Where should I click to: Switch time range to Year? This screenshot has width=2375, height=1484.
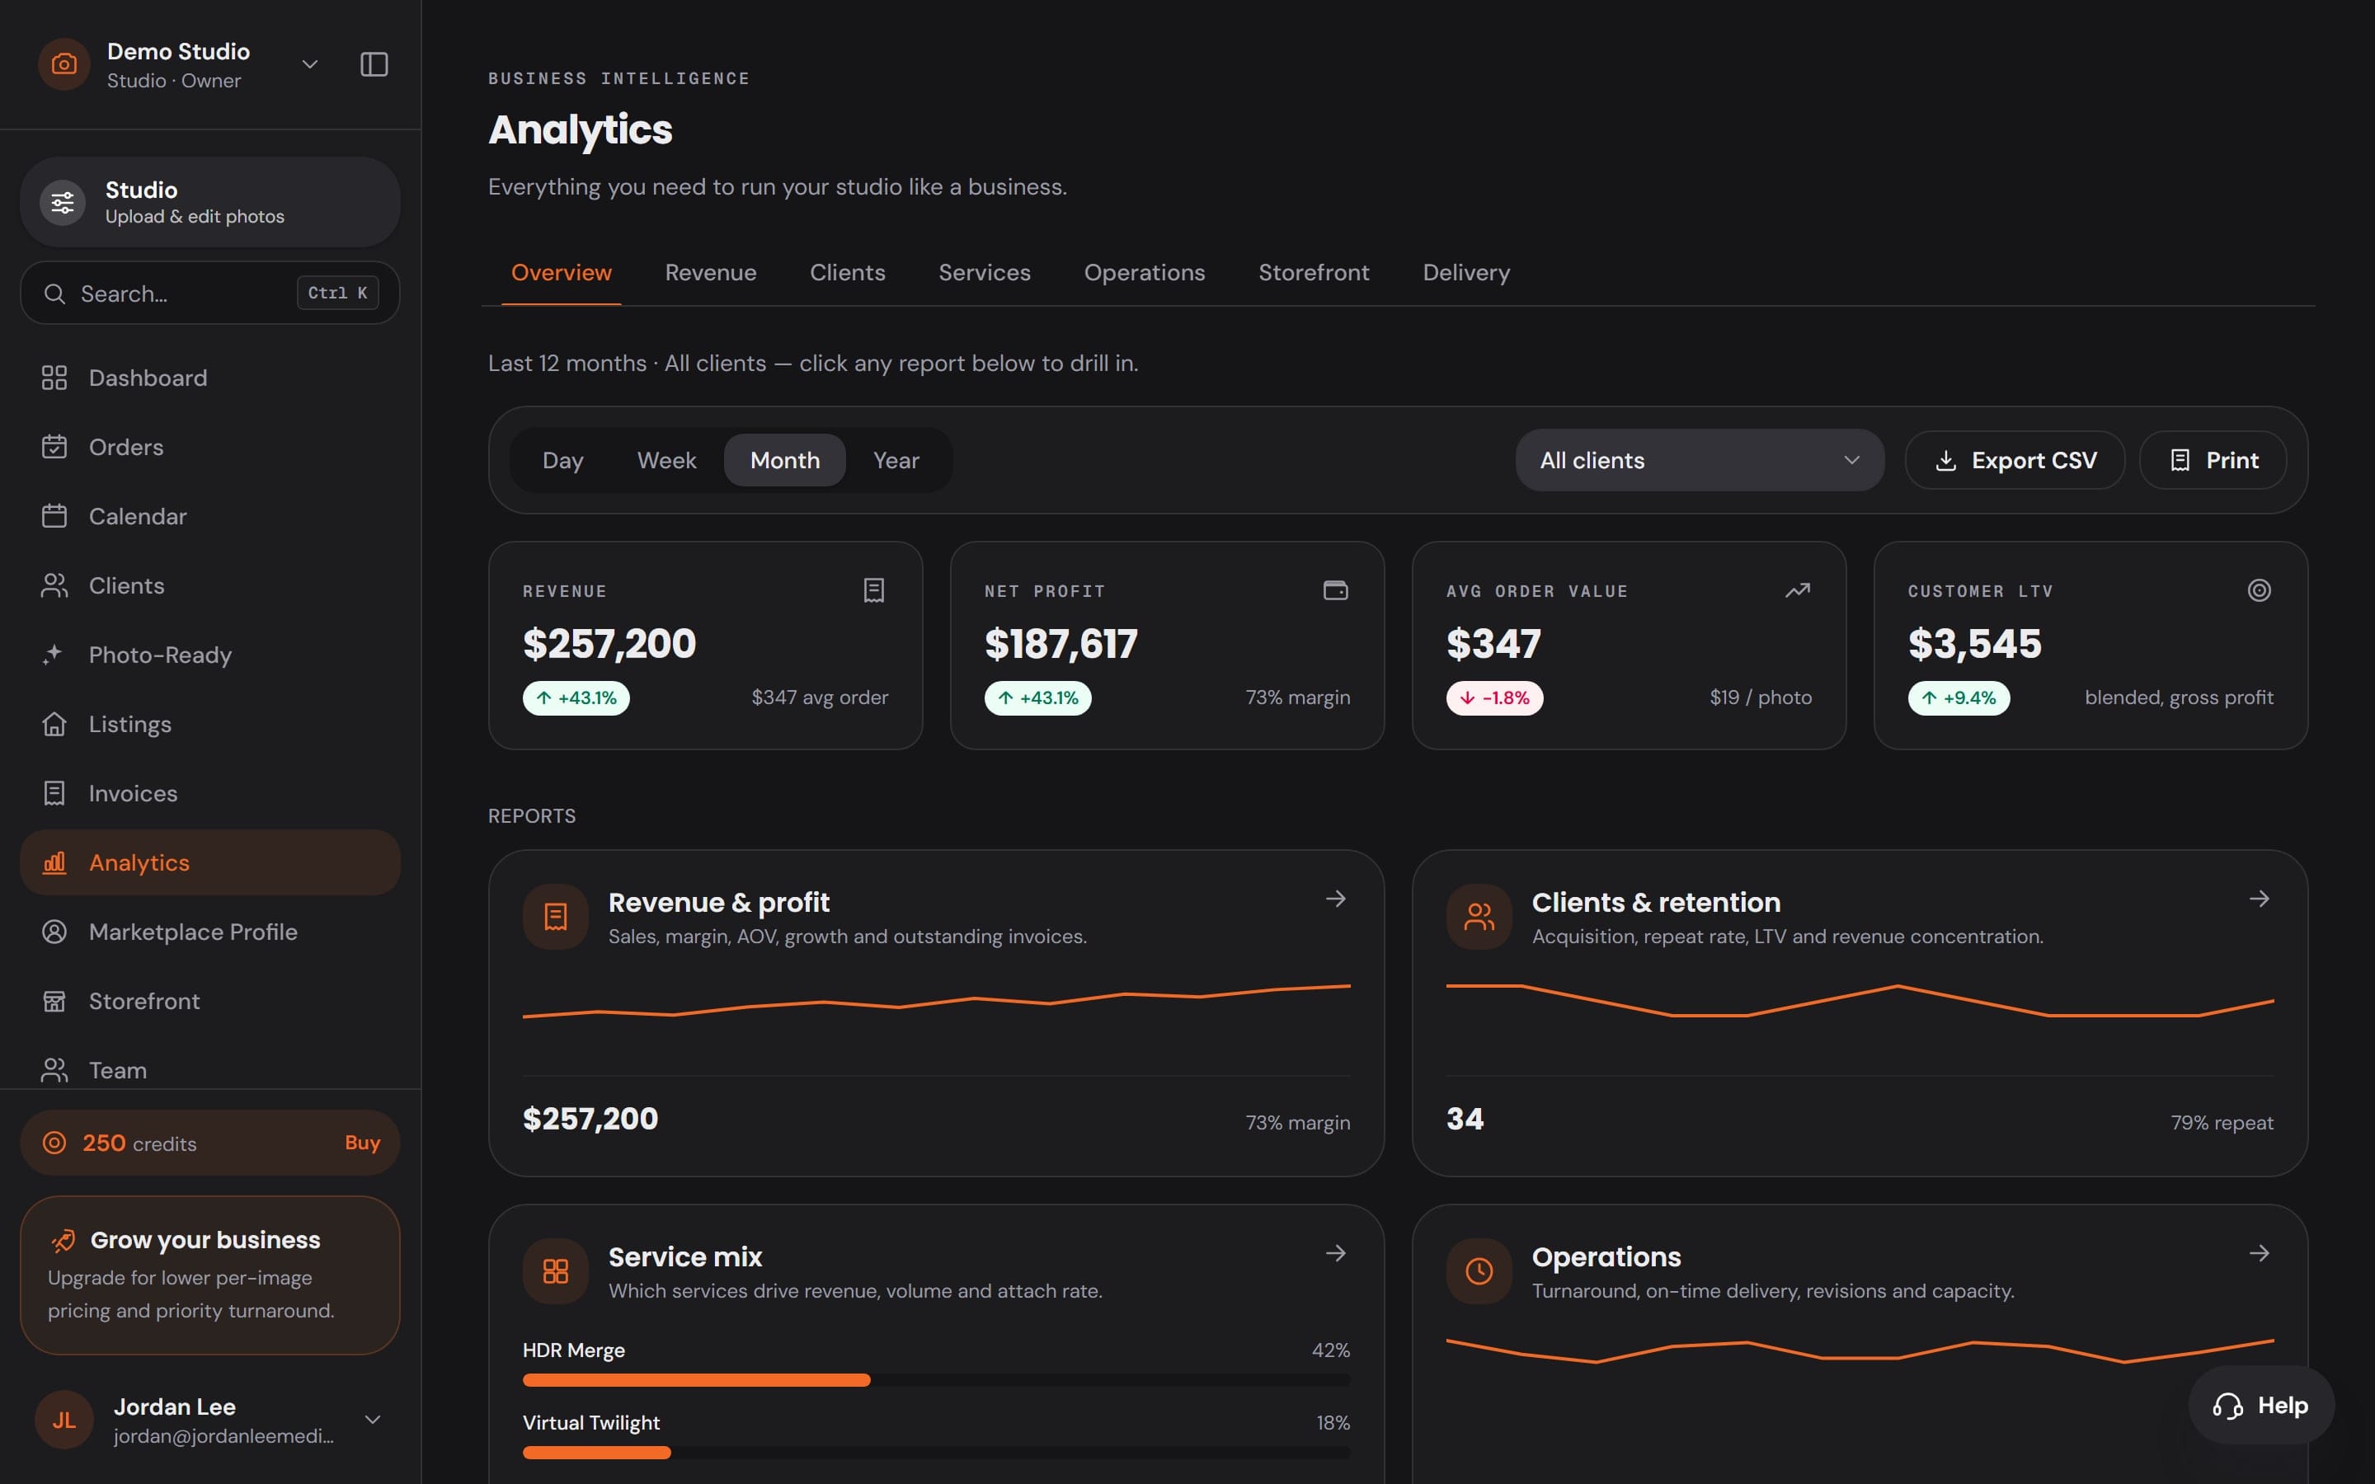[x=896, y=460]
